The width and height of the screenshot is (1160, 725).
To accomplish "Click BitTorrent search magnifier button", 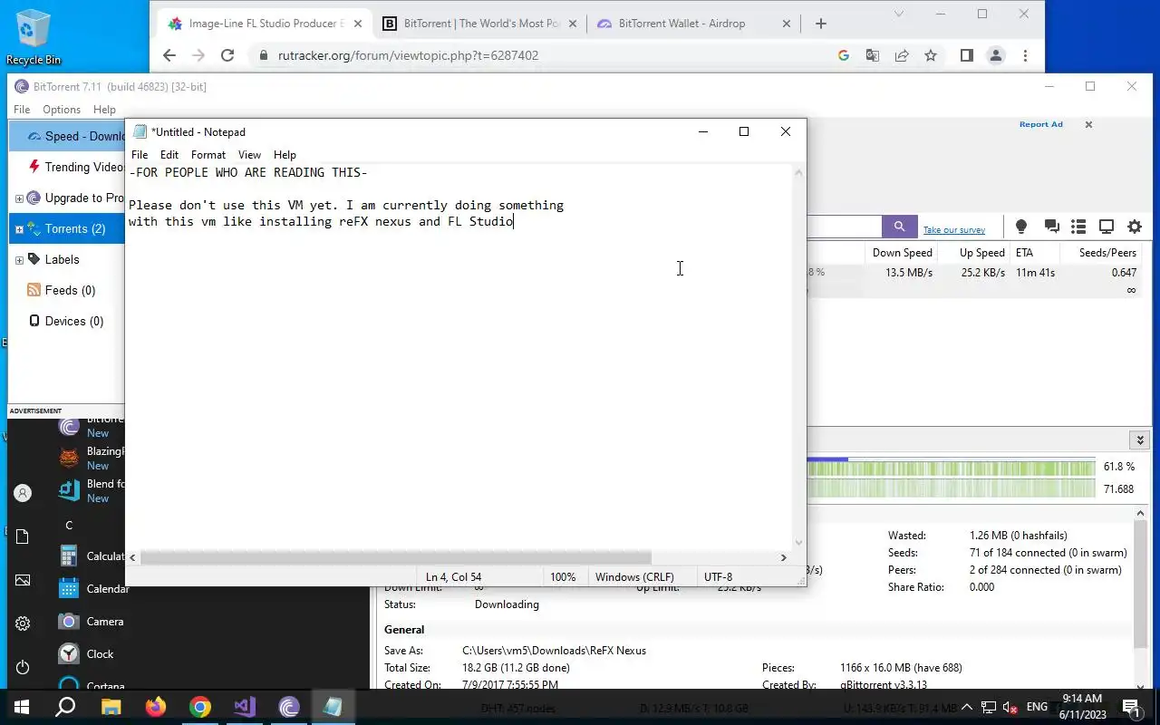I will tap(899, 227).
